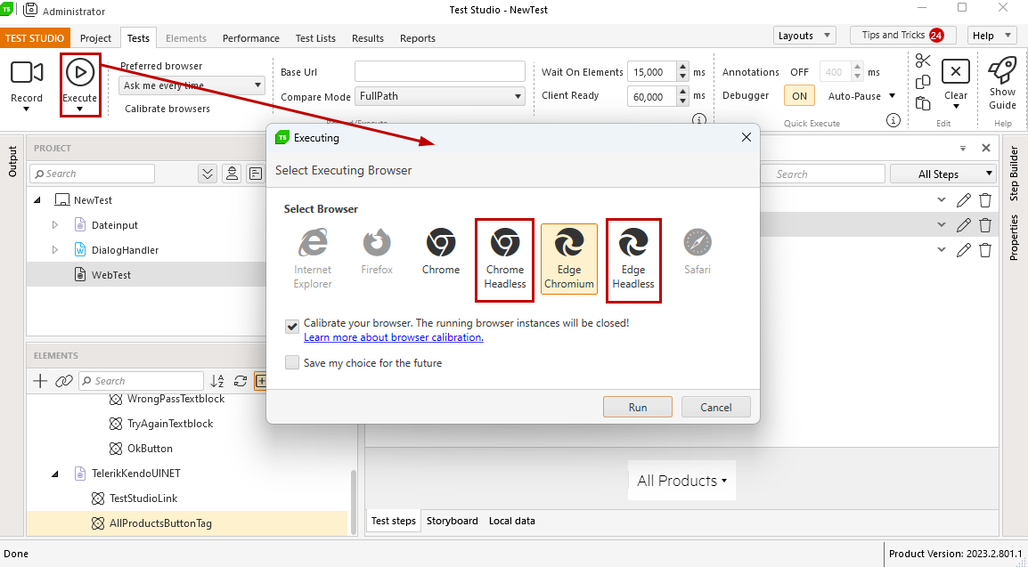The height and width of the screenshot is (567, 1028).
Task: Add new element plus icon
Action: coord(40,381)
